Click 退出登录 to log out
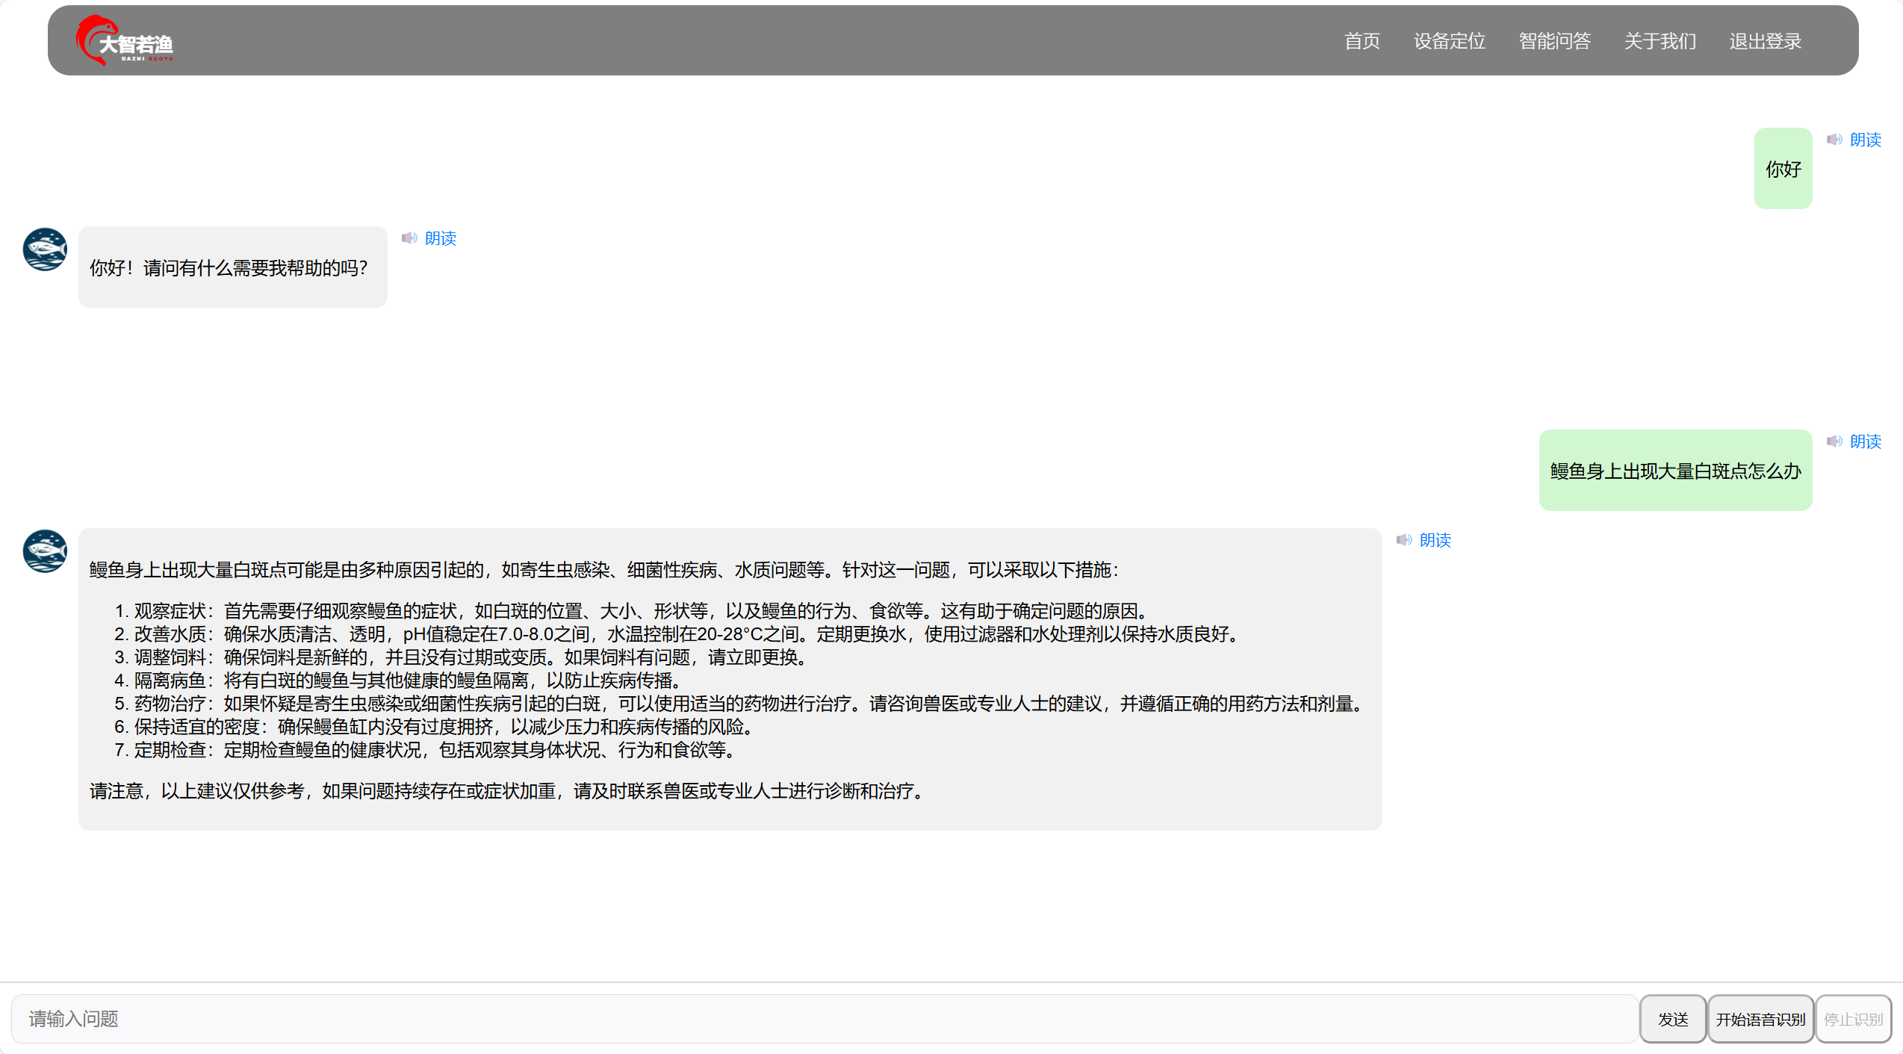The width and height of the screenshot is (1903, 1054). pos(1765,41)
